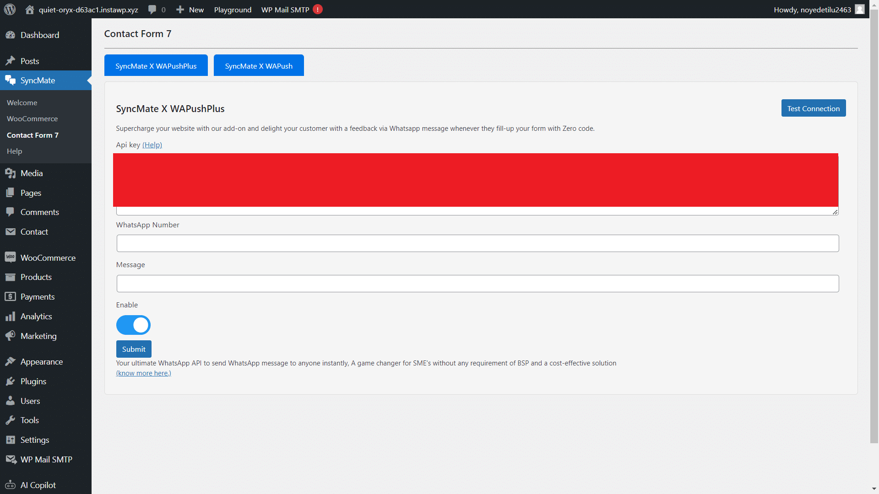
Task: Open the New content menu
Action: 190,10
